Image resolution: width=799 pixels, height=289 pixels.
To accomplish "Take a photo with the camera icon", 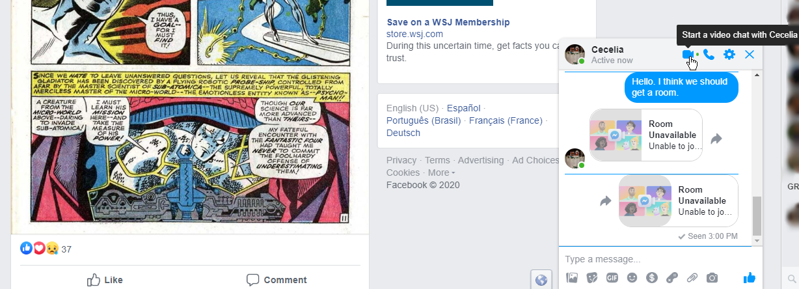I will pos(712,277).
